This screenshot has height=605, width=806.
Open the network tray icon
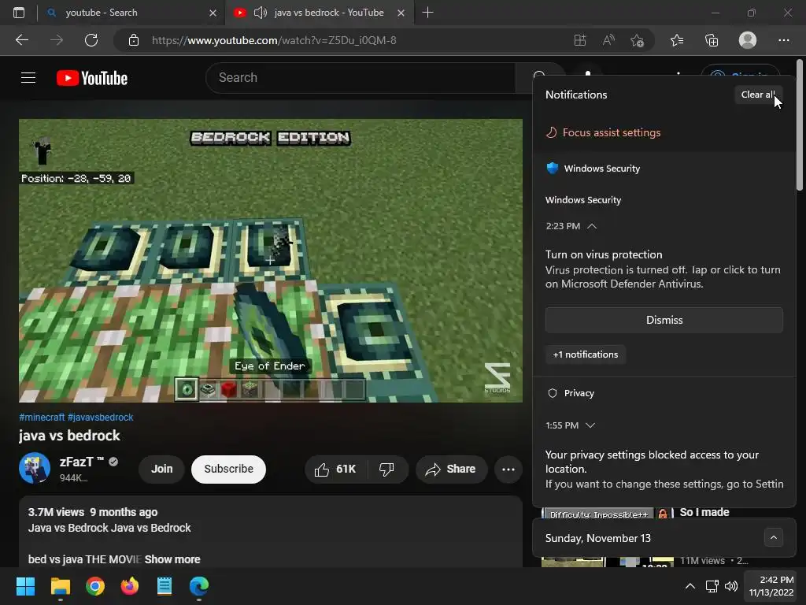pyautogui.click(x=712, y=586)
